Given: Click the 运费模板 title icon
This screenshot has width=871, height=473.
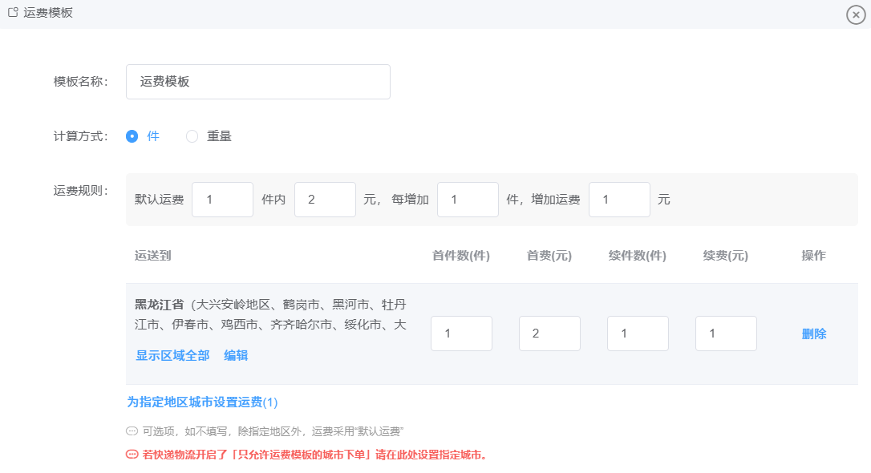Looking at the screenshot, I should (x=13, y=13).
